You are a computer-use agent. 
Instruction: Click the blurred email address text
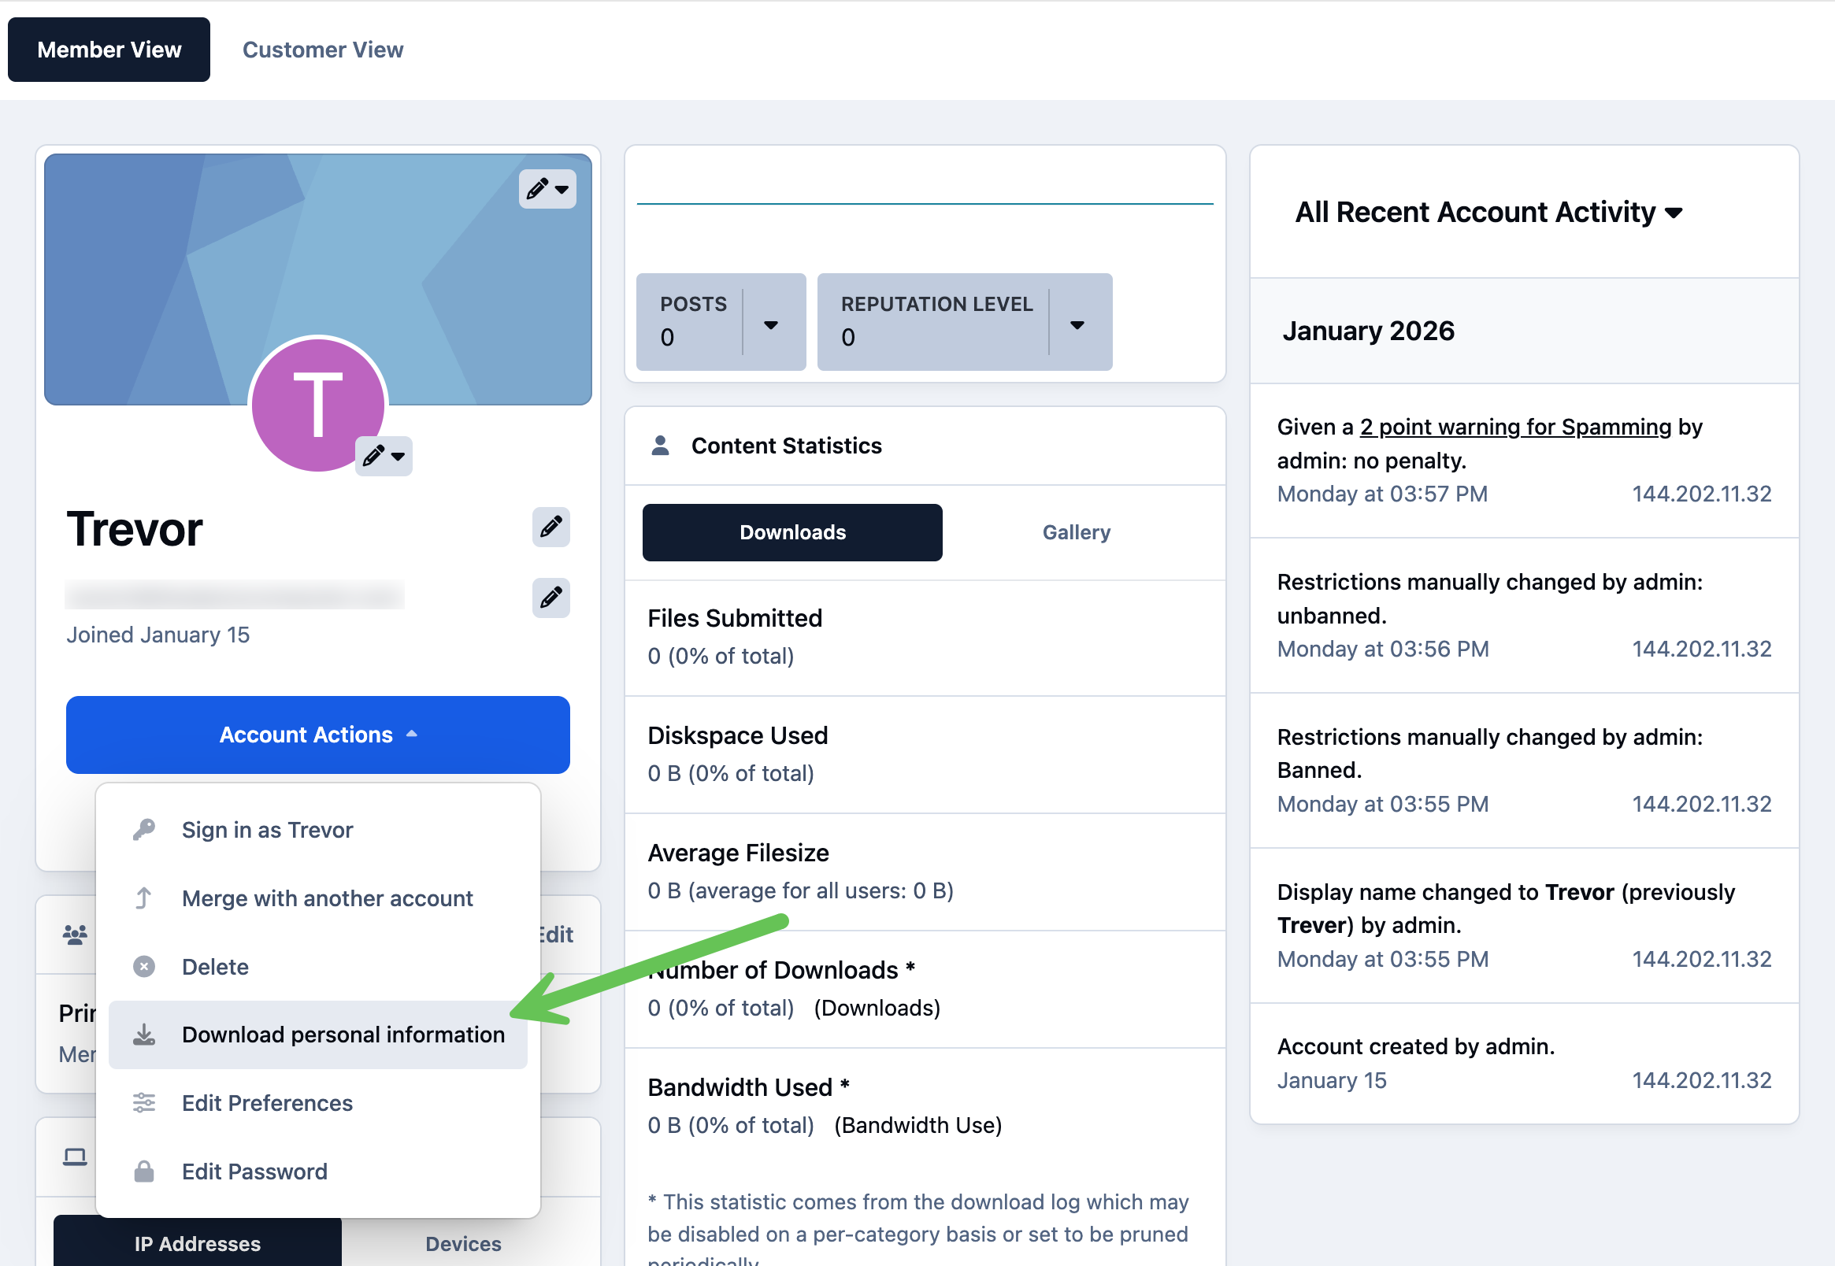pos(235,594)
